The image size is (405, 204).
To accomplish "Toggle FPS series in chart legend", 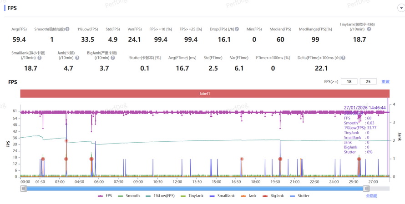I will click(105, 196).
